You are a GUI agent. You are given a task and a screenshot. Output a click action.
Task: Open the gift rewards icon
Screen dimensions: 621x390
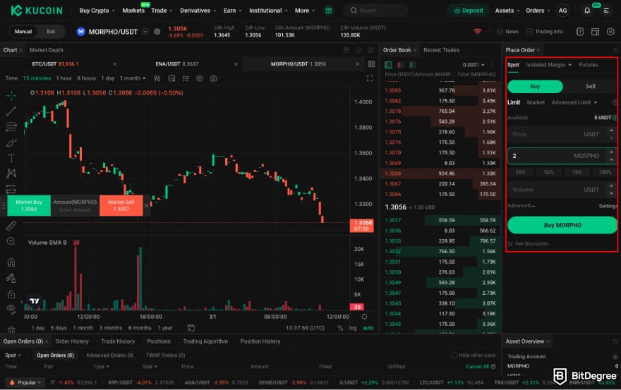click(329, 11)
